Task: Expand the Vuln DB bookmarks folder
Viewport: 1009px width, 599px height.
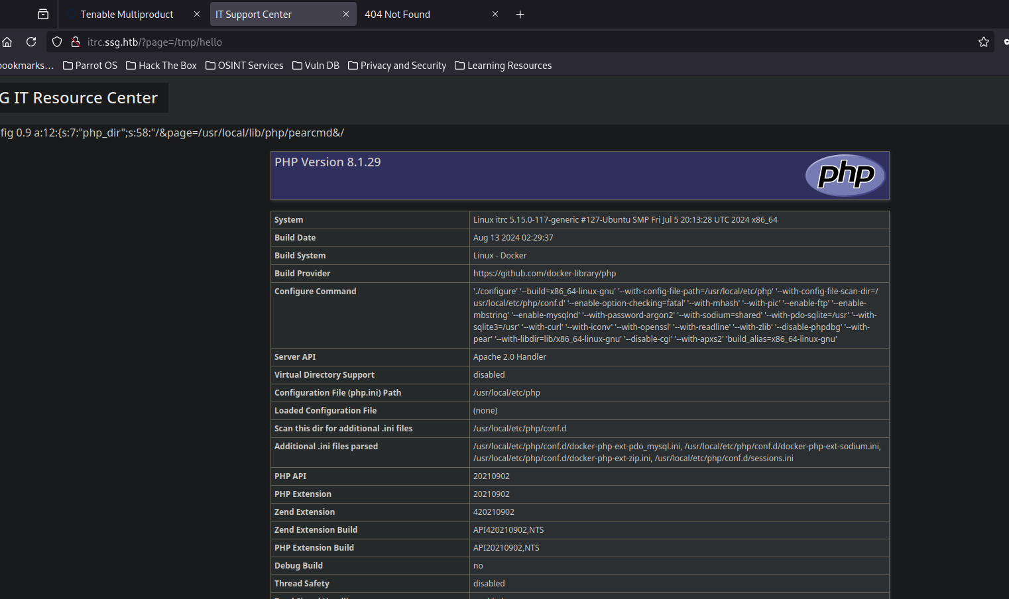Action: 316,65
